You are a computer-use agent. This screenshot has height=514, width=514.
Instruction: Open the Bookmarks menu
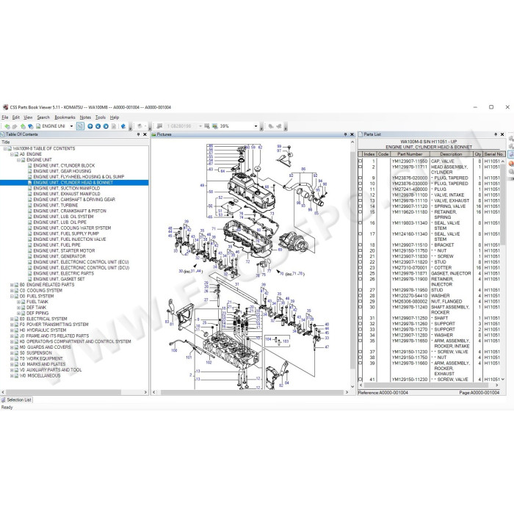65,117
